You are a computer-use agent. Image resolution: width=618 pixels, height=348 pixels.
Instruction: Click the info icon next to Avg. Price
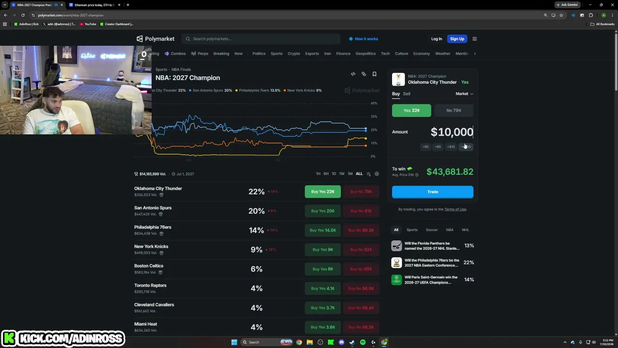click(x=417, y=175)
